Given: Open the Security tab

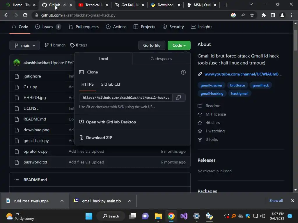Looking at the screenshot, I should pos(173,27).
